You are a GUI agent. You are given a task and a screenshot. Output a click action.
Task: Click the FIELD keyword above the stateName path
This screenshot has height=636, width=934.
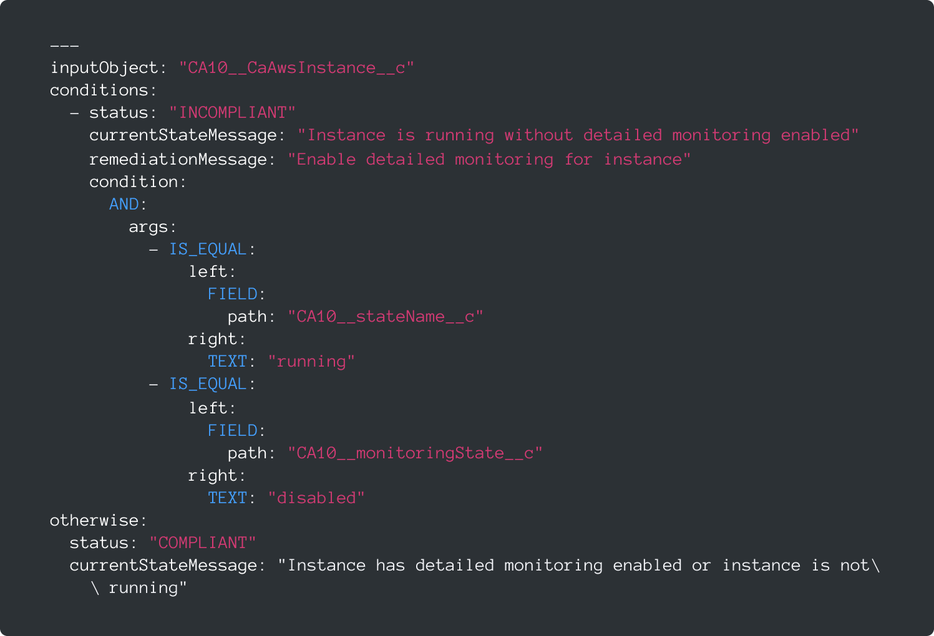click(233, 294)
